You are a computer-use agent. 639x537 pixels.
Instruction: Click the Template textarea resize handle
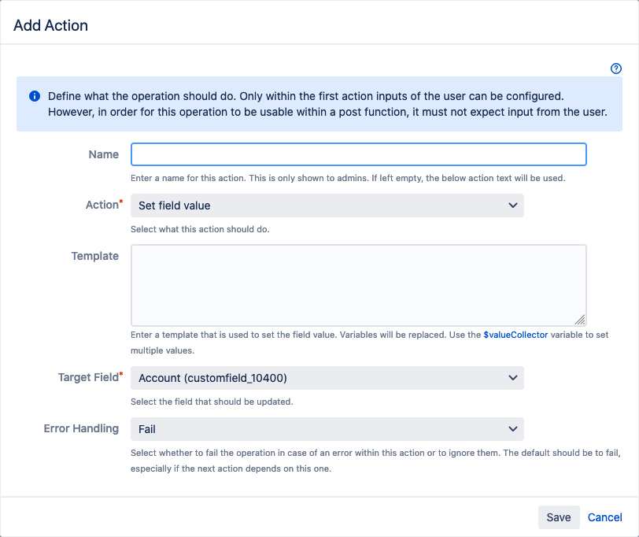coord(580,320)
